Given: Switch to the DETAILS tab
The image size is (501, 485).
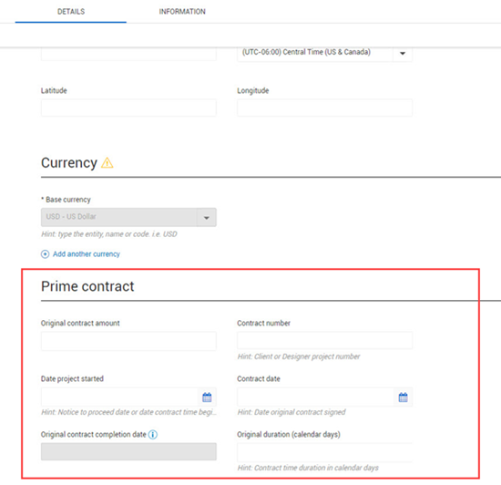Looking at the screenshot, I should point(71,12).
